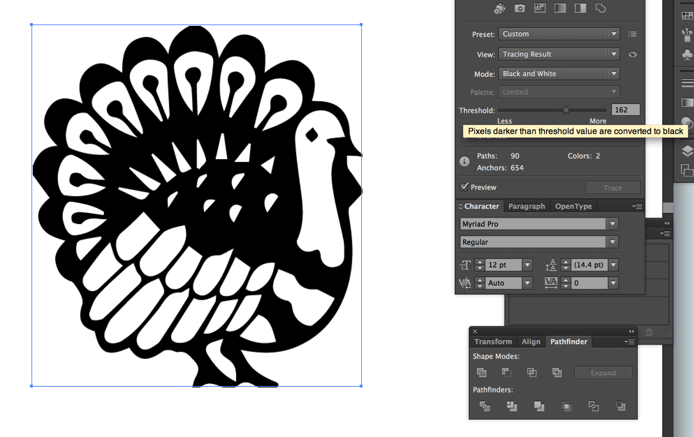Click the Threshold slider handle
Viewport: 694px width, 437px height.
[x=566, y=110]
